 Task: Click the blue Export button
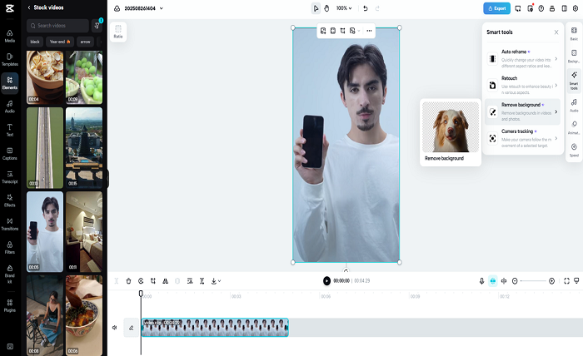pos(496,8)
